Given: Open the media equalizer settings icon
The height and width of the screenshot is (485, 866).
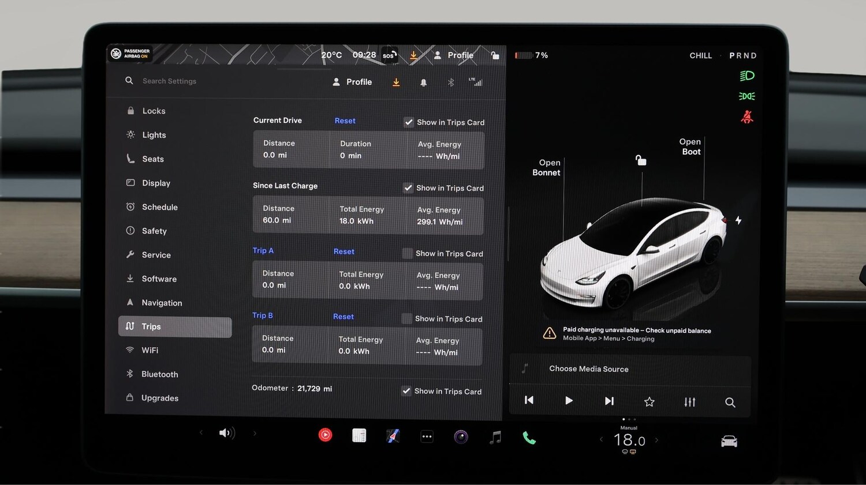Looking at the screenshot, I should click(x=690, y=402).
